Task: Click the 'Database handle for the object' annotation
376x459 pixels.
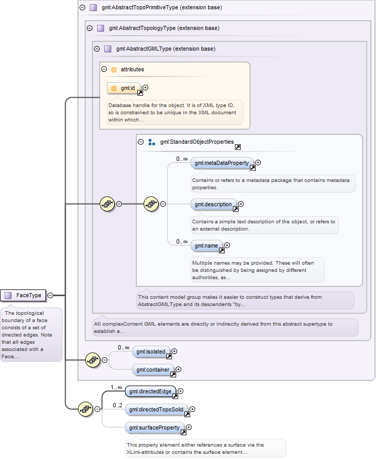Action: click(175, 113)
